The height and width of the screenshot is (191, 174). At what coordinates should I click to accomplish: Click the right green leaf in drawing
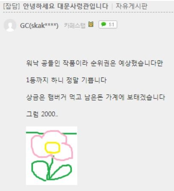click(x=61, y=172)
